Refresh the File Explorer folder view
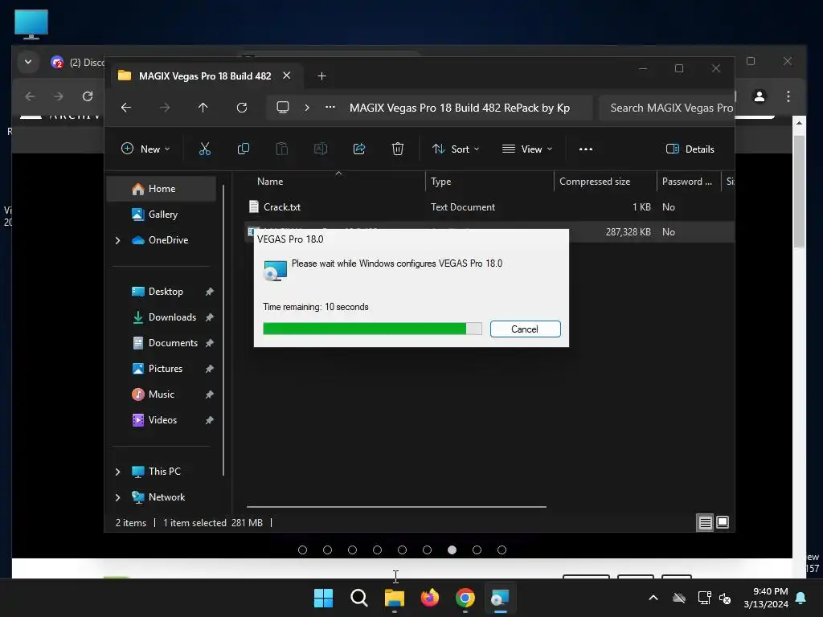This screenshot has height=617, width=823. pos(241,108)
